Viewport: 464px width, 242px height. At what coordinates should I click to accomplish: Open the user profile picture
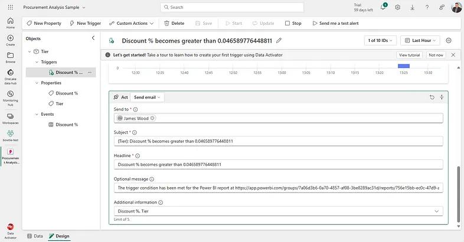[456, 8]
